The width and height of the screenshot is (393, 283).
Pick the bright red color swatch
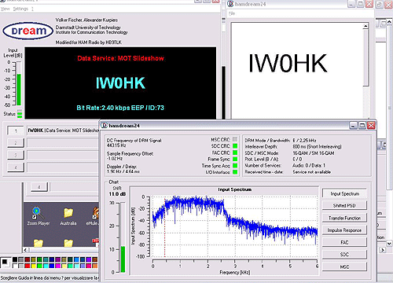point(27,266)
